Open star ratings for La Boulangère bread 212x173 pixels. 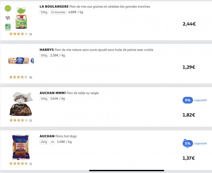pos(18,34)
